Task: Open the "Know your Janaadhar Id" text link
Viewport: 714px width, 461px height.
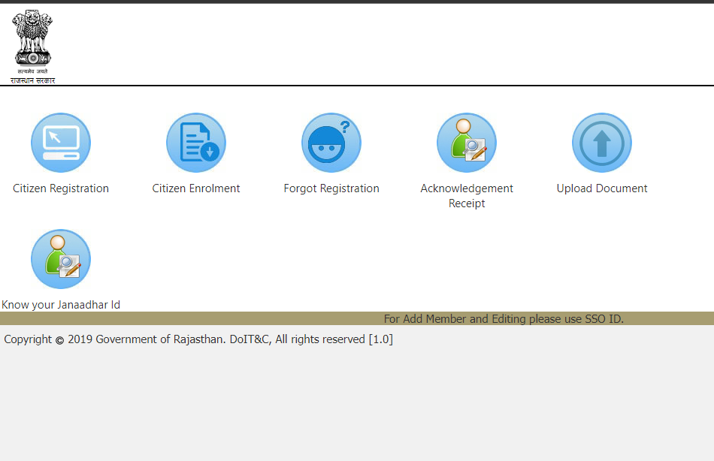Action: coord(61,305)
